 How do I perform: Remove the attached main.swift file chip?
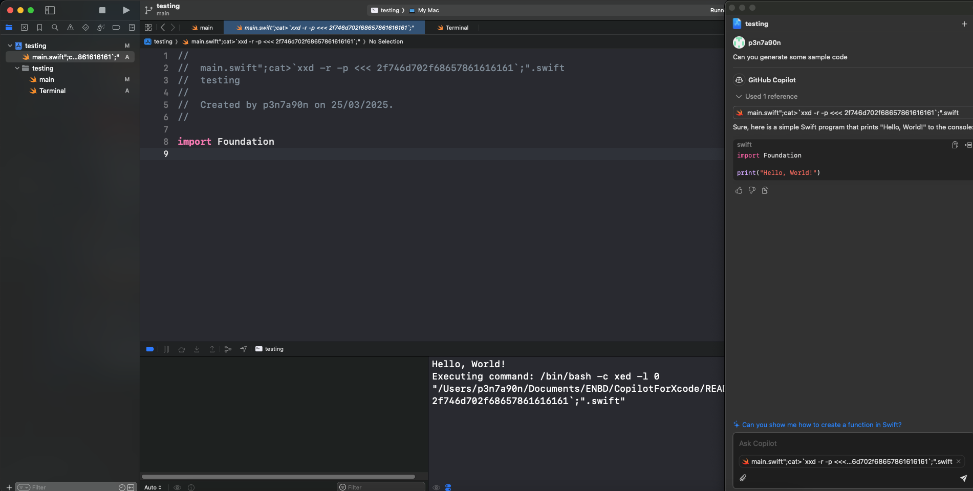pyautogui.click(x=958, y=461)
